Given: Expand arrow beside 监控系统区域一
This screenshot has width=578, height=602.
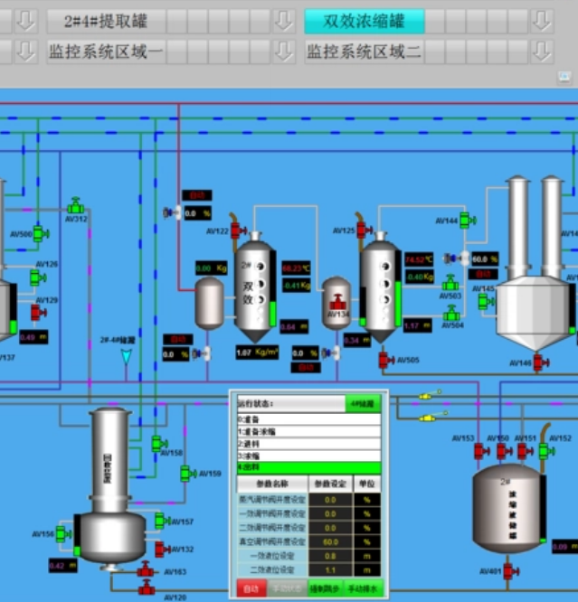Looking at the screenshot, I should click(284, 51).
